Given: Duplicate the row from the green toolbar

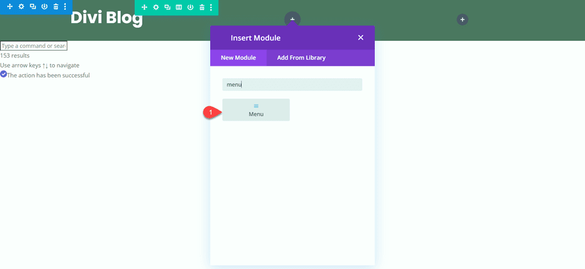Looking at the screenshot, I should point(168,7).
